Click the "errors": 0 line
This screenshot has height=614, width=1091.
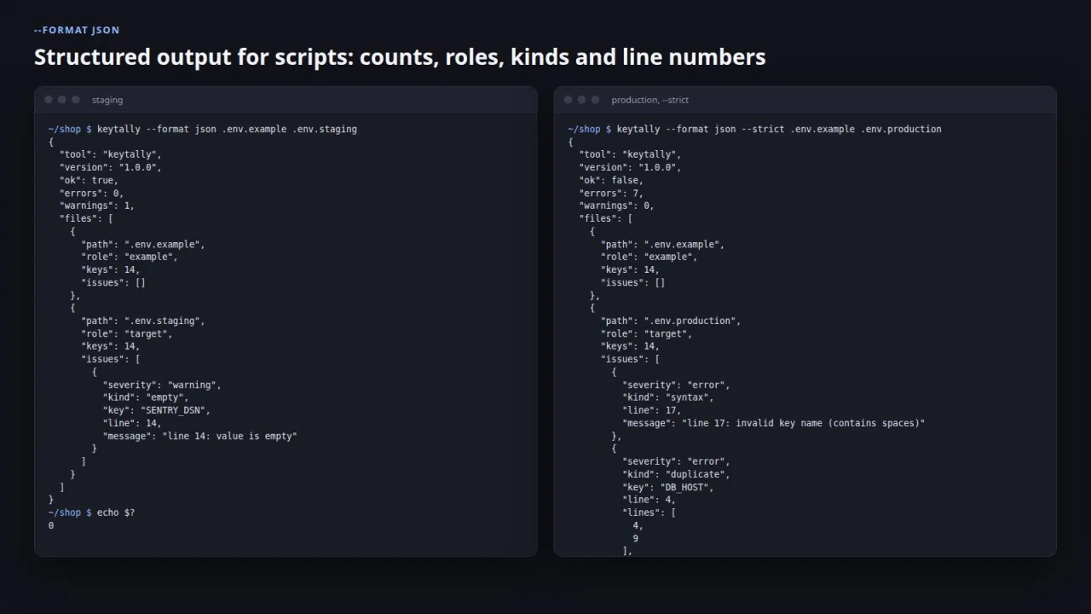point(91,193)
